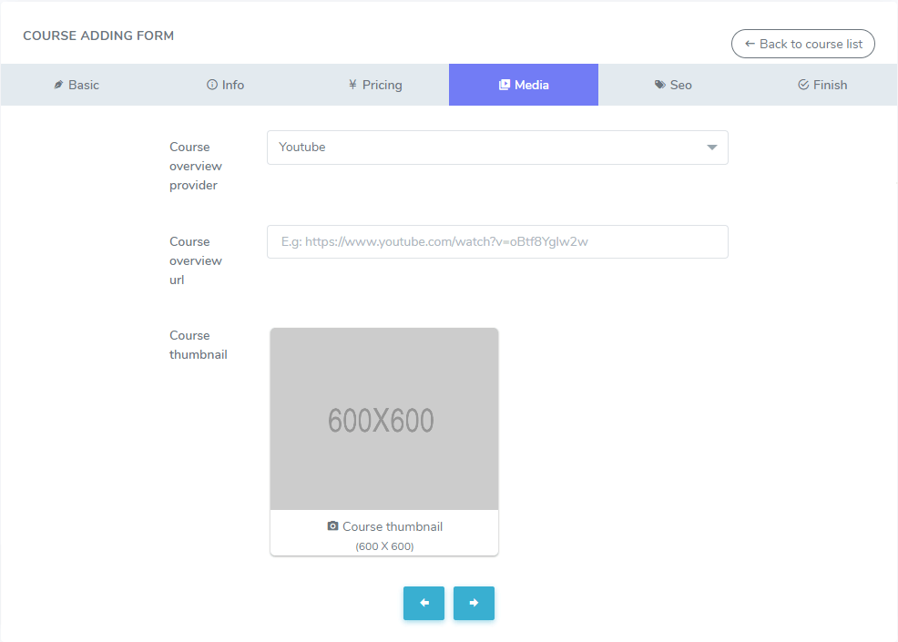Click the 'Course thumbnail' field label on left

199,345
